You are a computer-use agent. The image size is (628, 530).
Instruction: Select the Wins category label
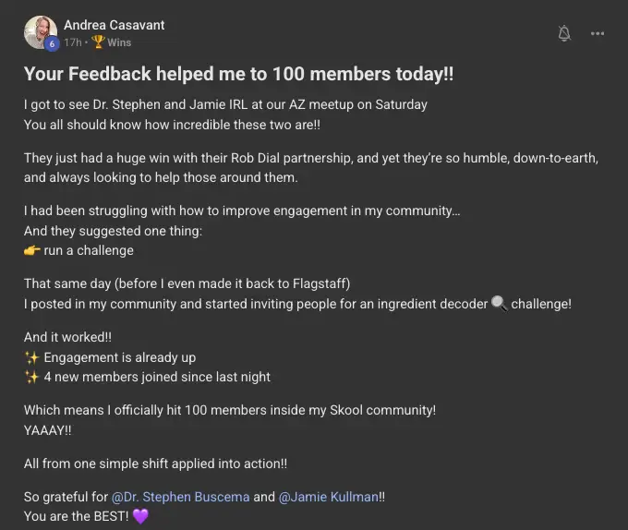click(119, 42)
